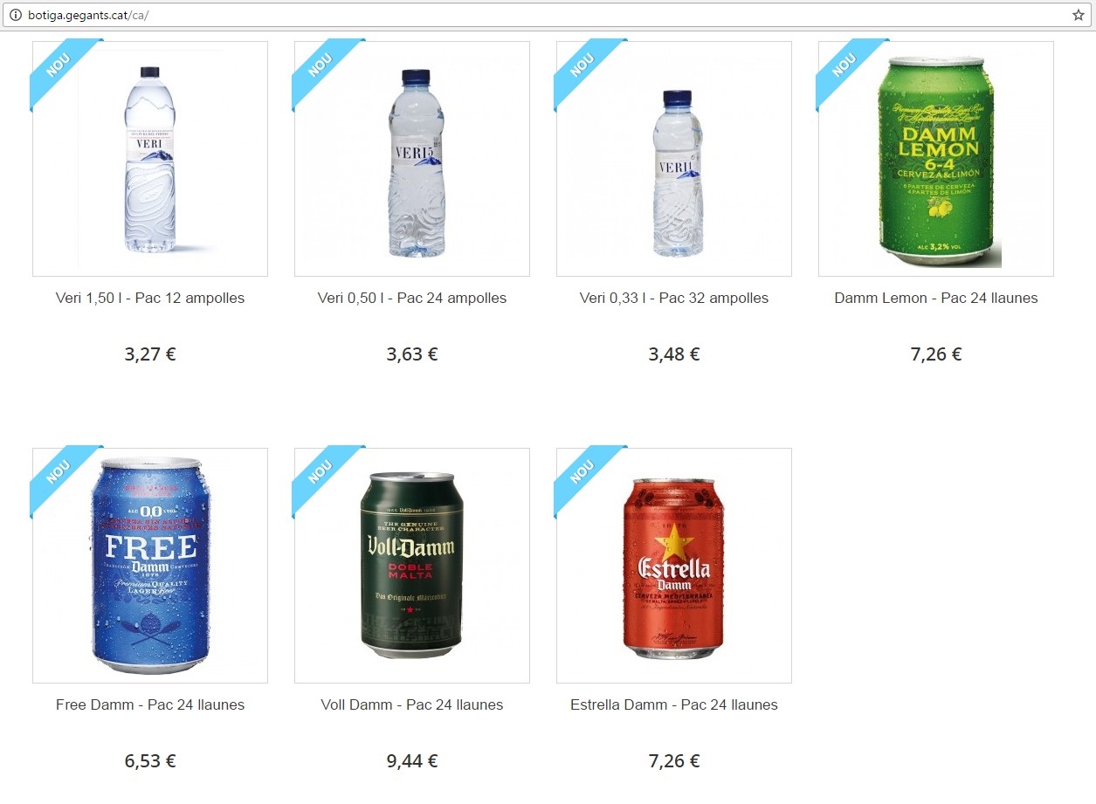Open Damm Lemon - Pac 24 llaunes link
The image size is (1096, 804).
coord(936,298)
